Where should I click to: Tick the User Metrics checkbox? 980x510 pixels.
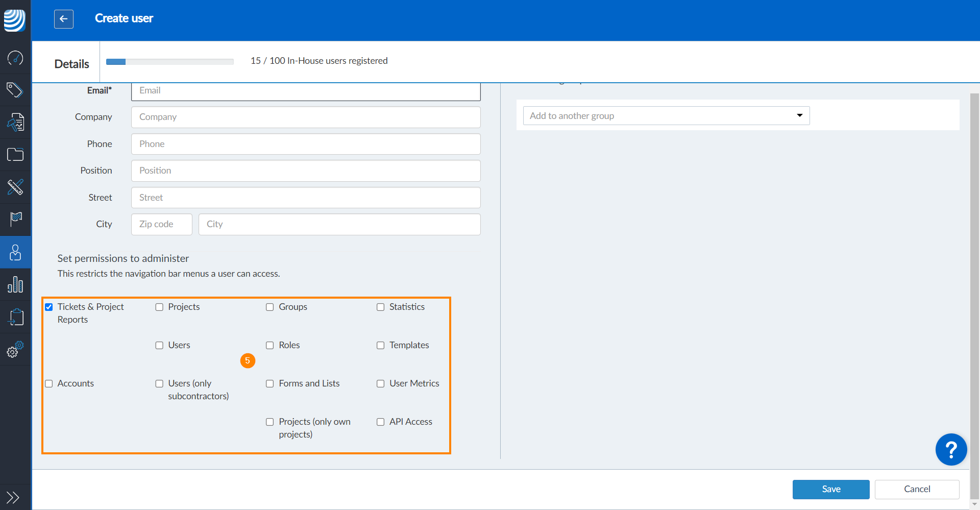click(x=381, y=383)
